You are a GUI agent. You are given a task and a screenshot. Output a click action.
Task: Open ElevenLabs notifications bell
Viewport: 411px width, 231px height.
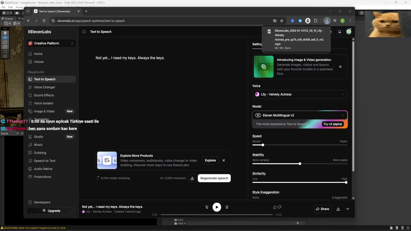[340, 31]
